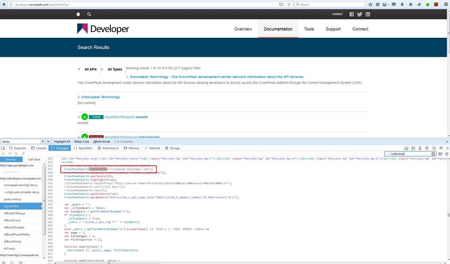Toggle Whole Words in find bar
The image size is (450, 264).
coord(102,142)
